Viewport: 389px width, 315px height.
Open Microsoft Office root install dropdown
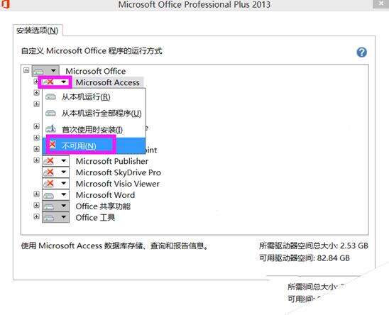click(45, 71)
